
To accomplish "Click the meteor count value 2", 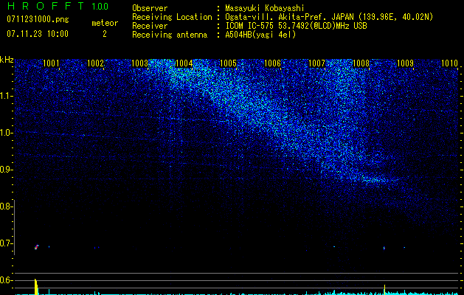I will pyautogui.click(x=105, y=34).
